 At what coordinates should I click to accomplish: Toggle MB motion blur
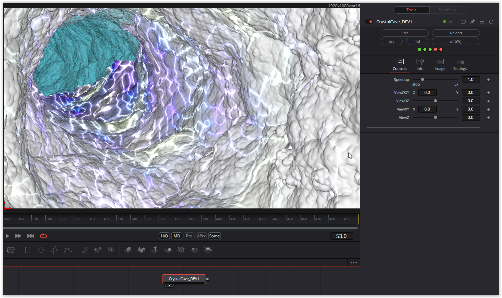click(177, 236)
